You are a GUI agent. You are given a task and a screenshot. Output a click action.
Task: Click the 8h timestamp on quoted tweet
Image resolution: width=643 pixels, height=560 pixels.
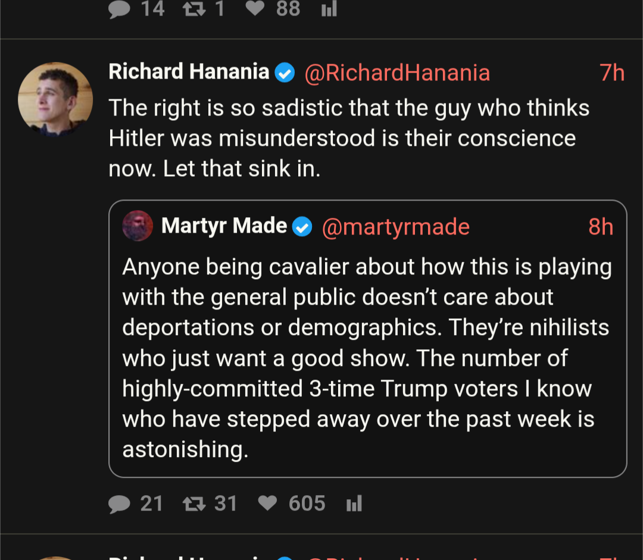601,227
